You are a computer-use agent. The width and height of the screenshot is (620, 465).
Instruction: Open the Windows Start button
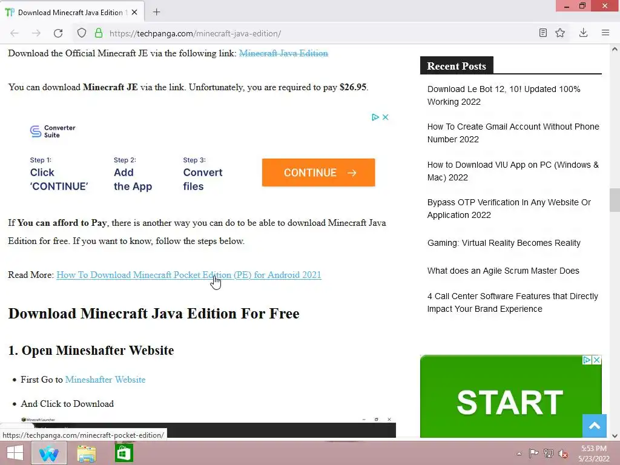click(15, 453)
